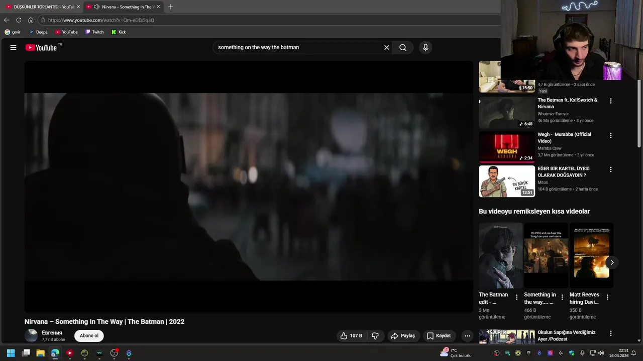Open the Logitech G HUB tray icon
Viewport: 643px width, 361px height.
pos(561,353)
